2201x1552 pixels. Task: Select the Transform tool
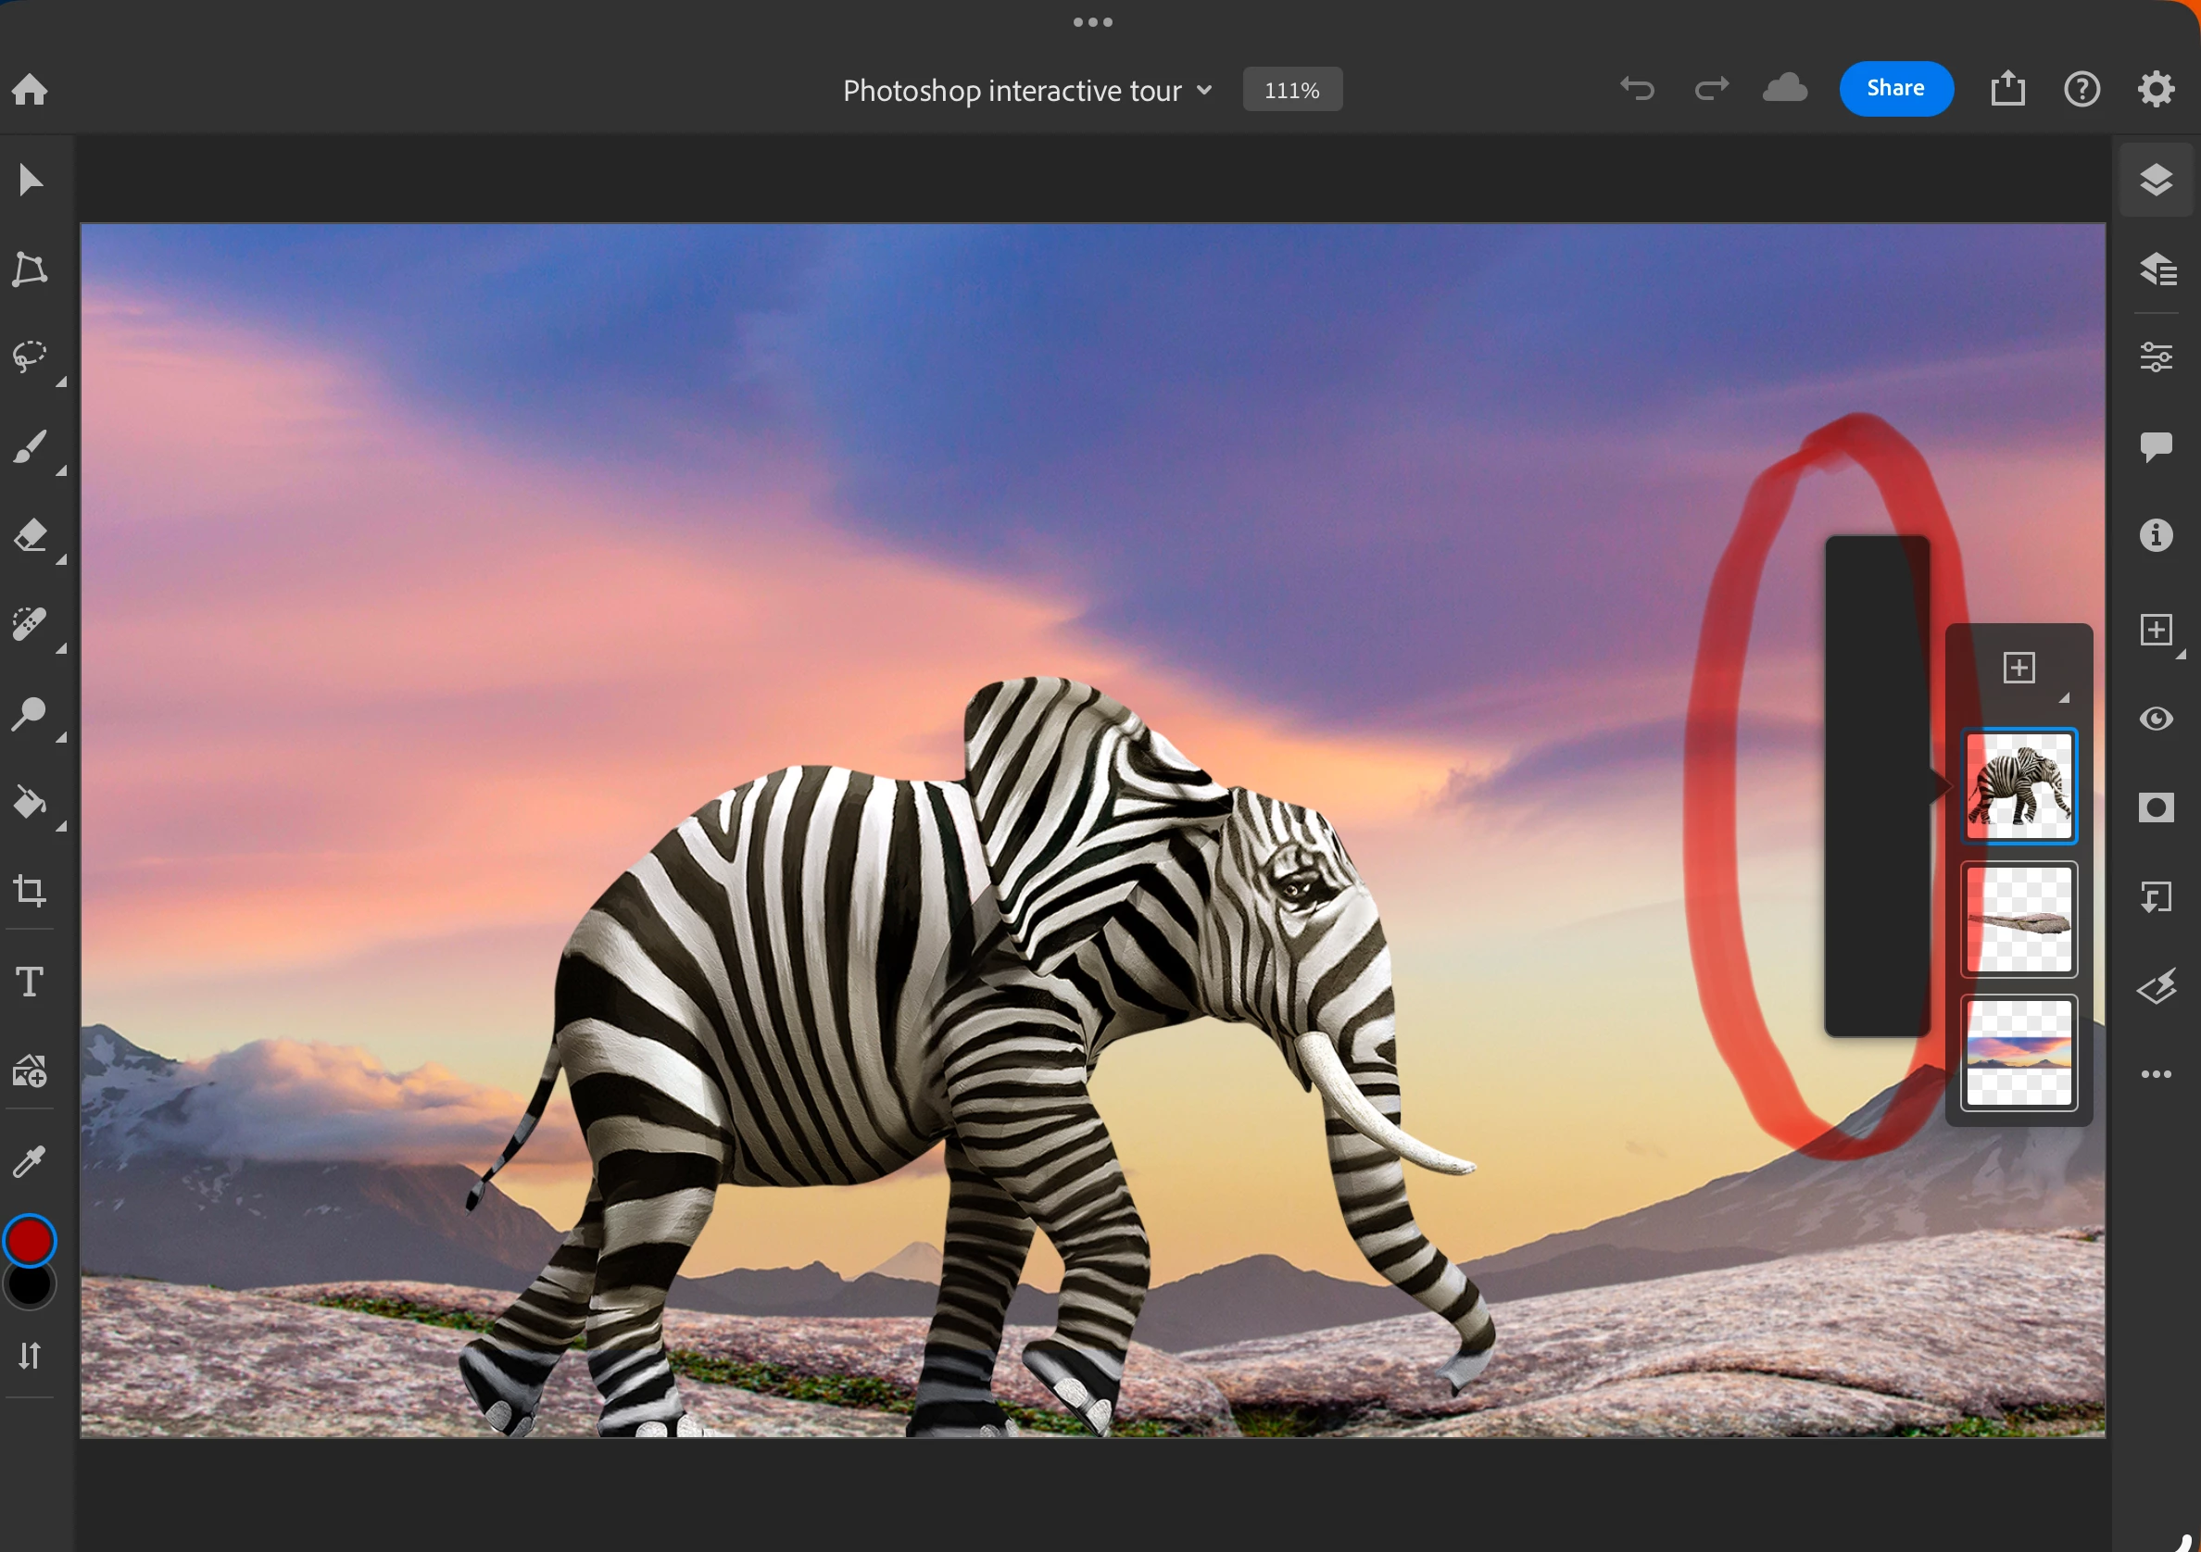31,269
